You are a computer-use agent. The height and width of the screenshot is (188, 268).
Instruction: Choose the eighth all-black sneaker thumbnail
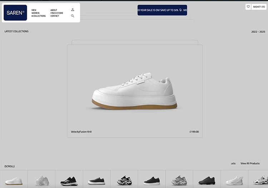tap(207, 180)
